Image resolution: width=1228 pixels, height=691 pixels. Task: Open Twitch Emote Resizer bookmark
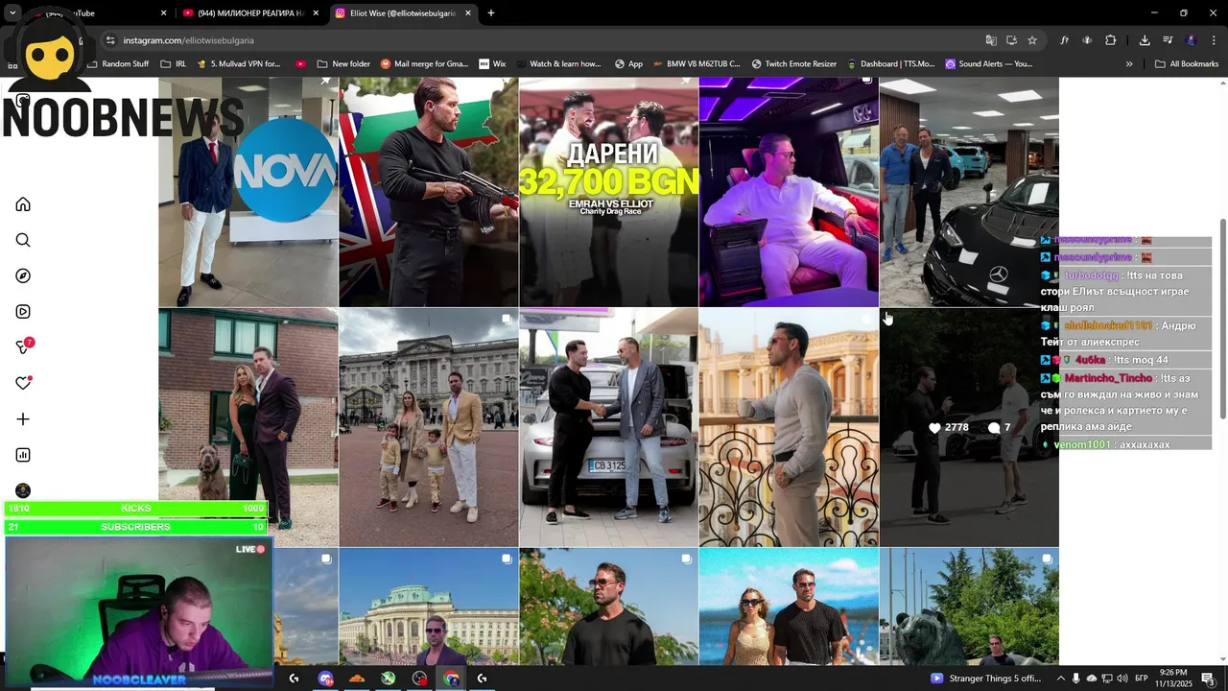click(793, 64)
